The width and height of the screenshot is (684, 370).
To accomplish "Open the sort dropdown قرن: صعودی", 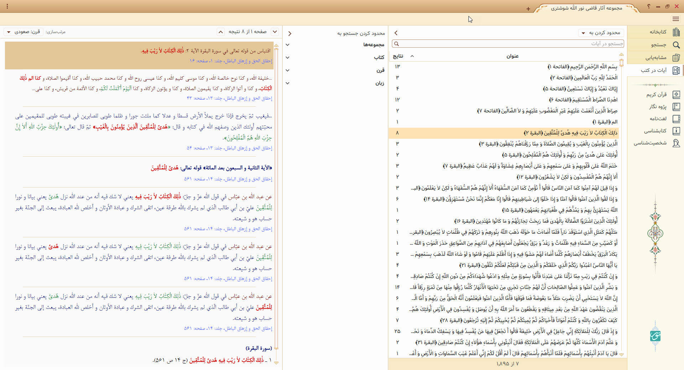I will [x=24, y=32].
